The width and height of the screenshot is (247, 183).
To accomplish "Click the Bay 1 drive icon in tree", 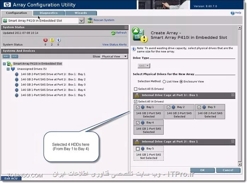I will 17,74.
